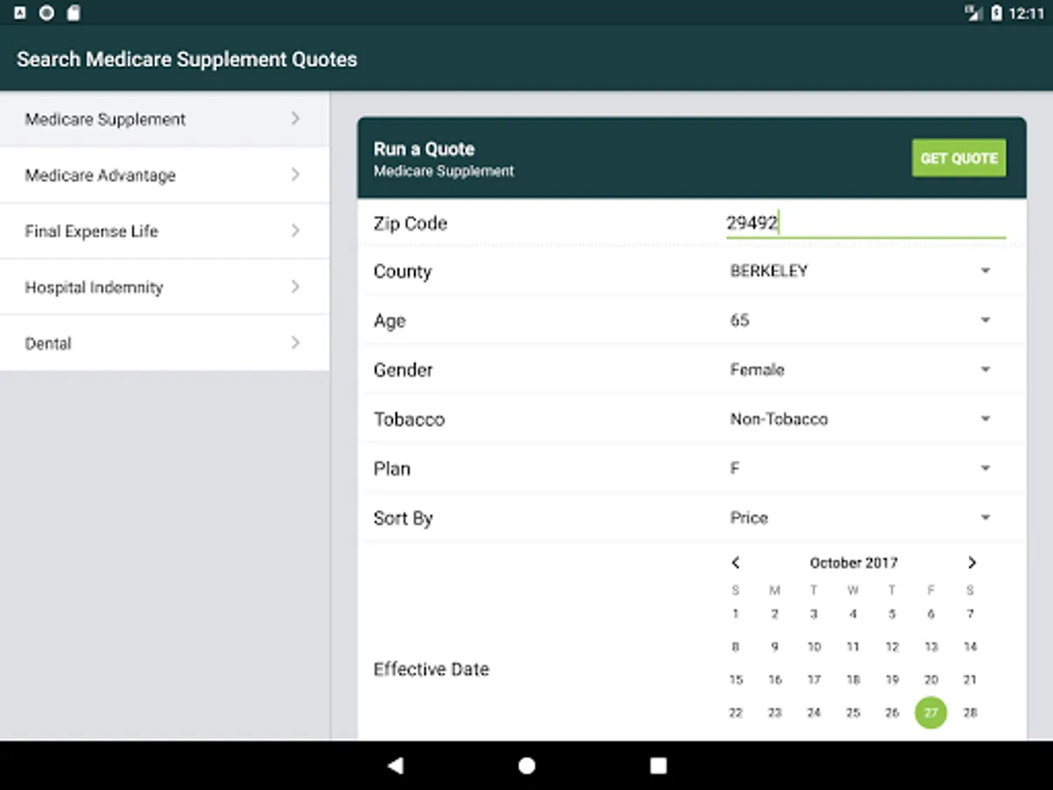Click chevron beside Final Expense Life
The height and width of the screenshot is (790, 1053).
[x=296, y=231]
